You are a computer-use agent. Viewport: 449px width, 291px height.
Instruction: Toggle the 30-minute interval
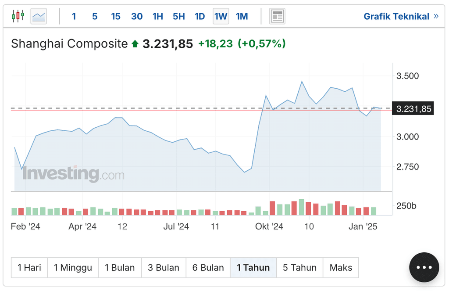[137, 16]
